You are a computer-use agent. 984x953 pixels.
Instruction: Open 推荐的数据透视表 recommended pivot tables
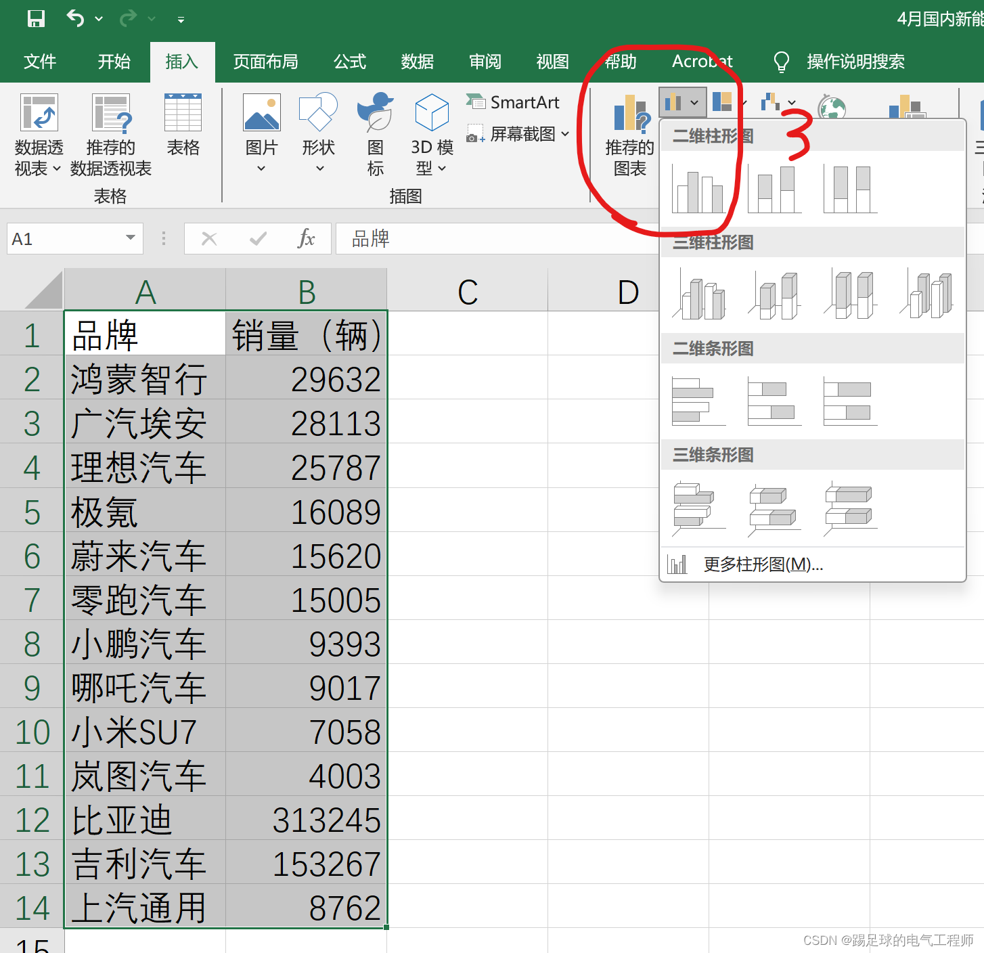[111, 135]
